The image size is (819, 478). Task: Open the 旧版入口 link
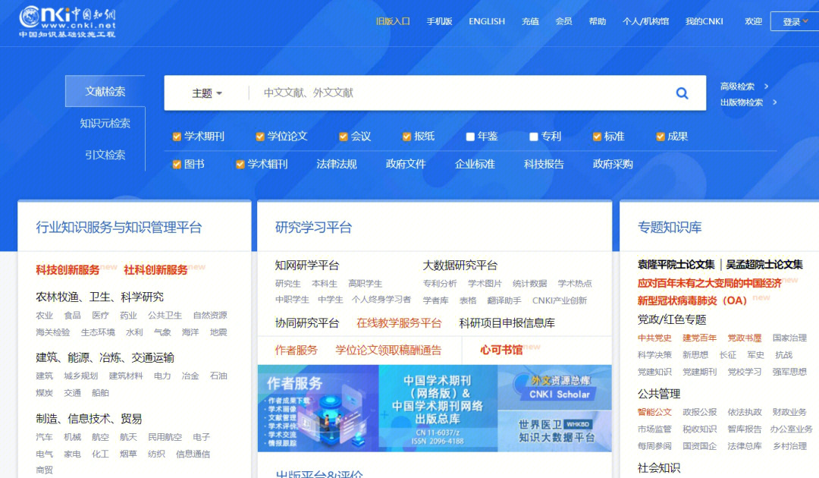click(393, 21)
